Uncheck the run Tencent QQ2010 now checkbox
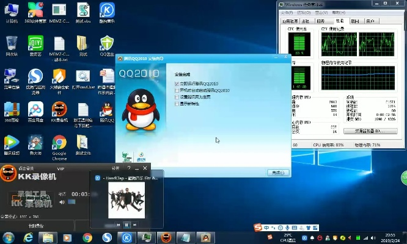This screenshot has width=407, height=244. pyautogui.click(x=177, y=84)
